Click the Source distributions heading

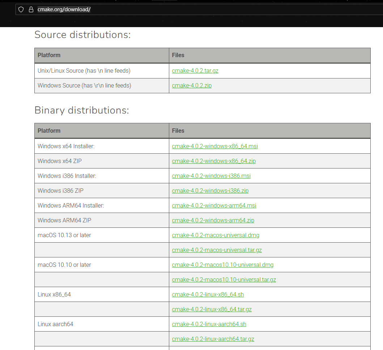point(82,35)
